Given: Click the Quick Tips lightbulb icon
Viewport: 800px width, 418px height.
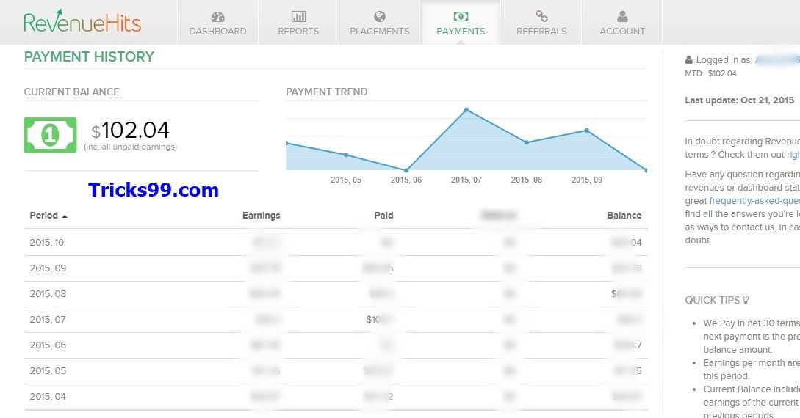Looking at the screenshot, I should [746, 300].
